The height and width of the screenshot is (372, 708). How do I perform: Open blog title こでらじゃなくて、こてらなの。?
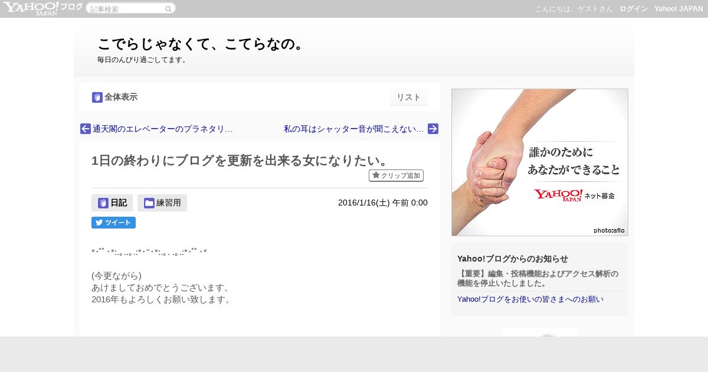pyautogui.click(x=200, y=44)
